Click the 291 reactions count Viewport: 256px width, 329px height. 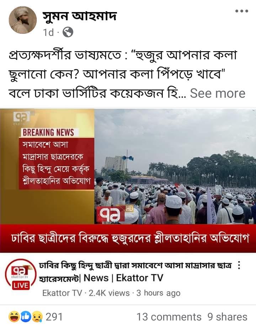point(54,317)
